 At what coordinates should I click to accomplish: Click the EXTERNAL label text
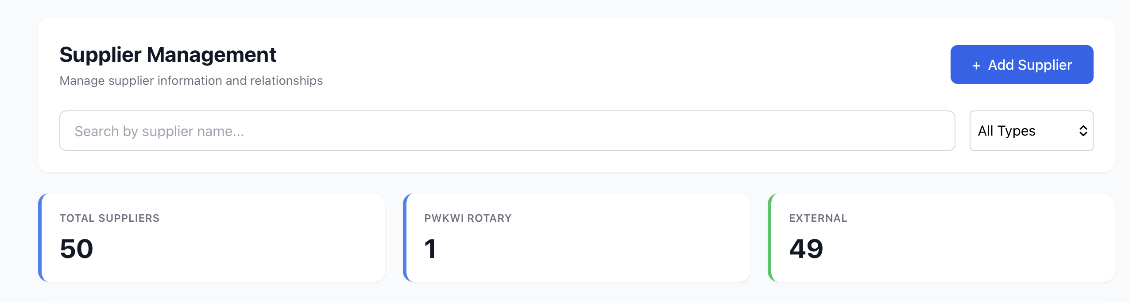[x=818, y=218]
